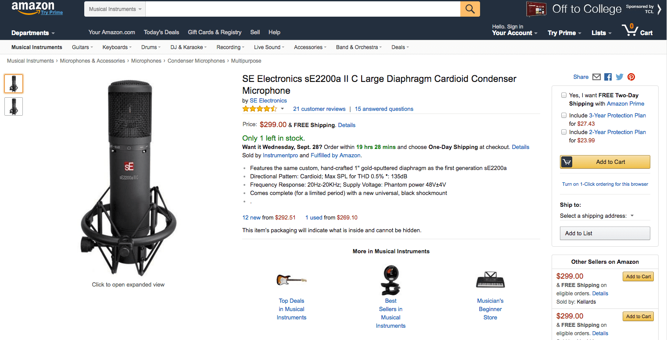Share product via email envelope icon
Viewport: 667px width, 340px height.
click(596, 77)
